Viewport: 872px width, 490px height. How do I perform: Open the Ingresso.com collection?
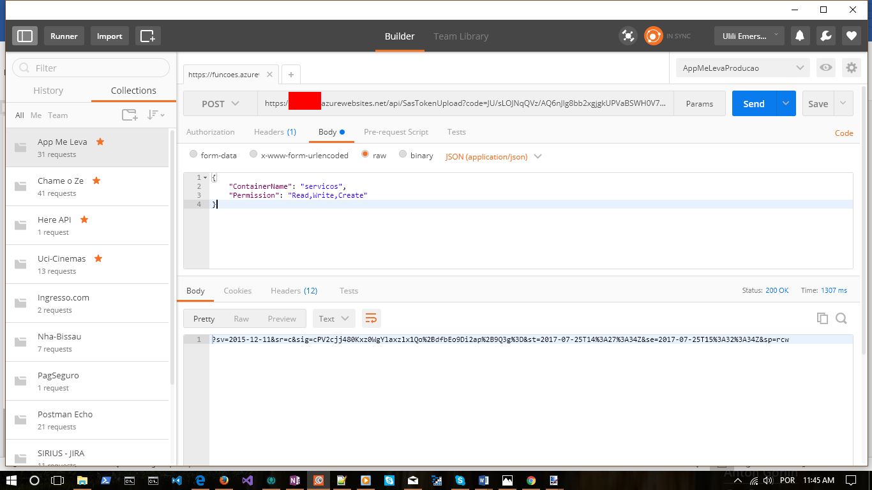87,303
